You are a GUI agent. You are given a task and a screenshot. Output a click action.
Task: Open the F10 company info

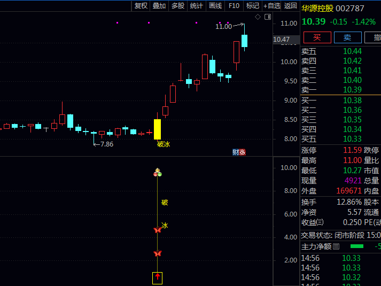(234, 5)
